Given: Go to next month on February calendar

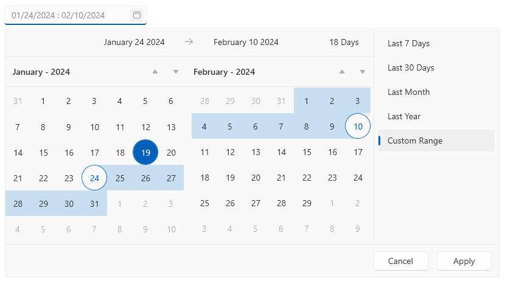Looking at the screenshot, I should [363, 72].
